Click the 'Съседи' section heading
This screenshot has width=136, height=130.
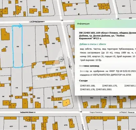83,81
